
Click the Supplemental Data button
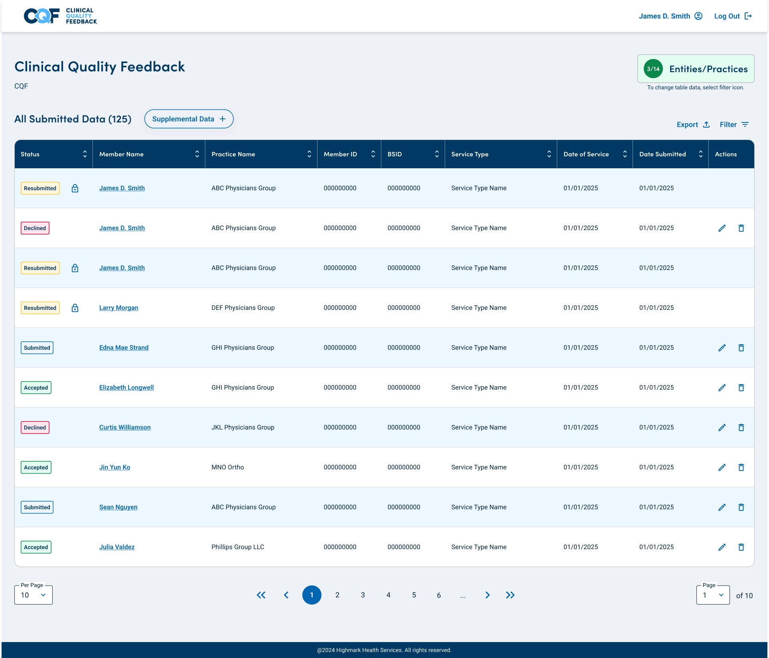point(189,119)
